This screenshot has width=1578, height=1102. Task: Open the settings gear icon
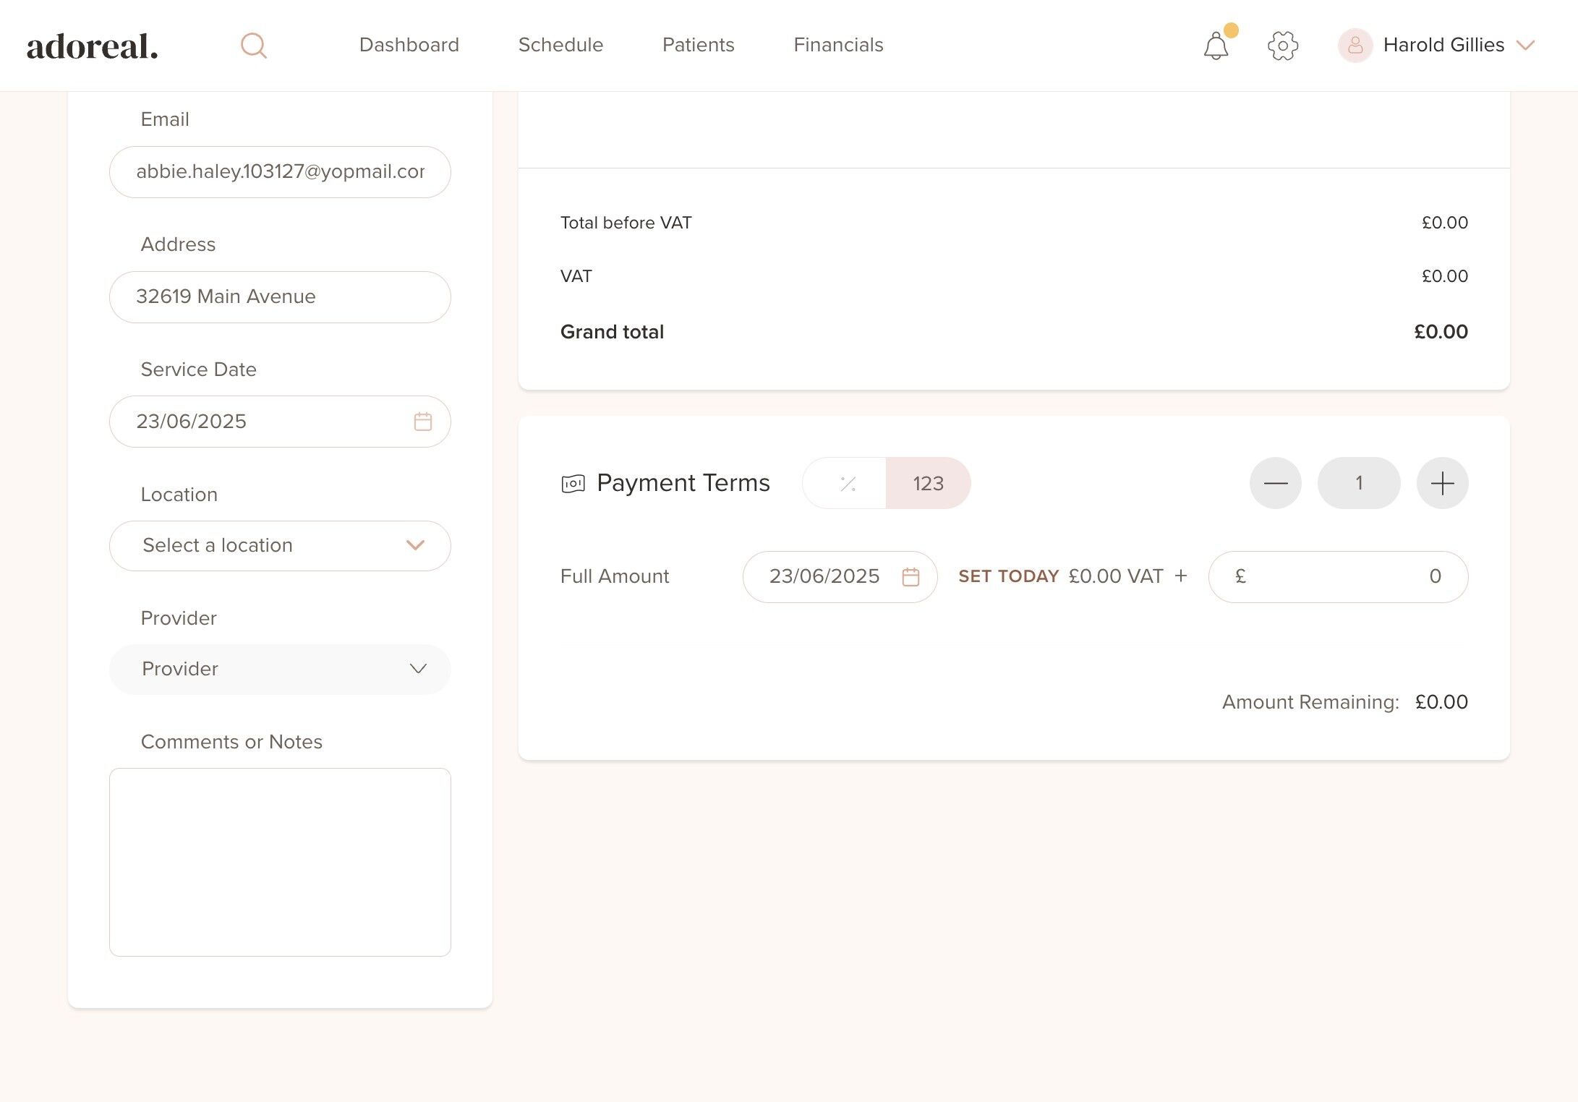[1283, 46]
